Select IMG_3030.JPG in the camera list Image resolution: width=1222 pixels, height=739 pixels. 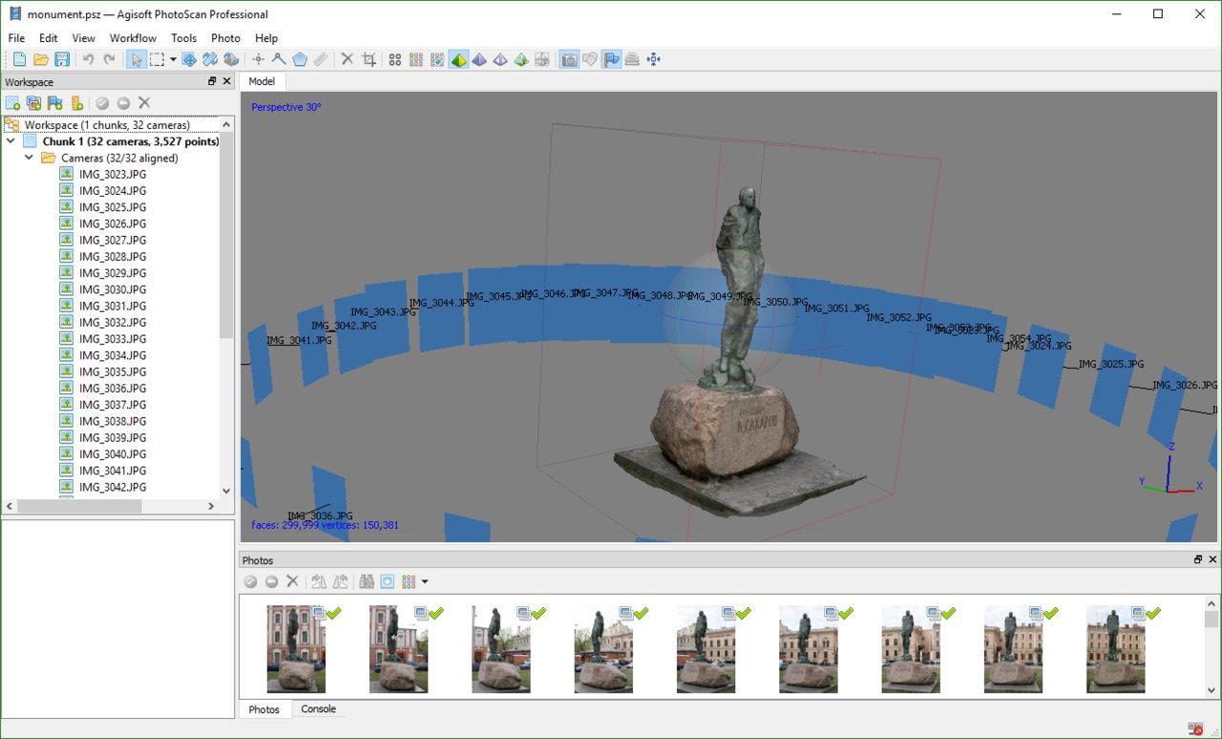(113, 289)
